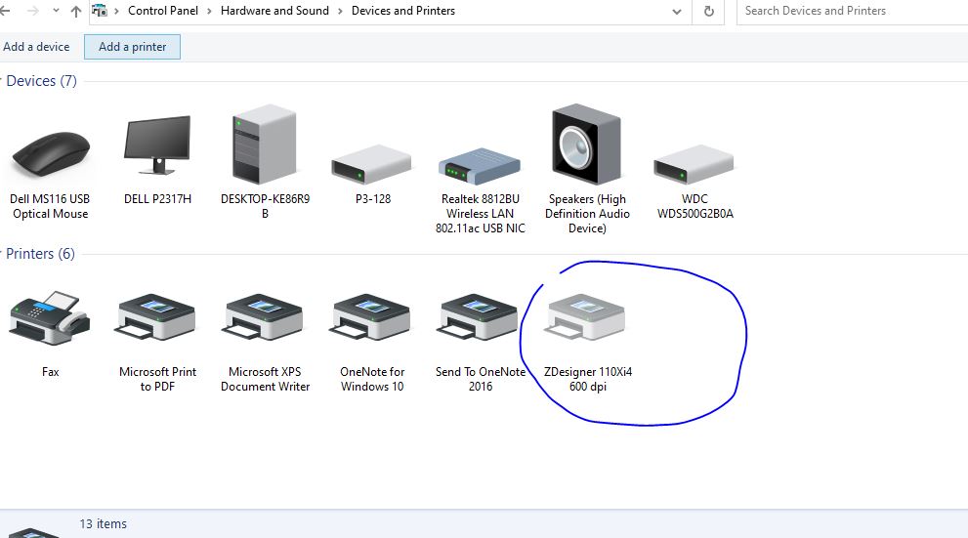Click the 'Microsoft Print to PDF' label
968x538 pixels.
click(x=157, y=379)
